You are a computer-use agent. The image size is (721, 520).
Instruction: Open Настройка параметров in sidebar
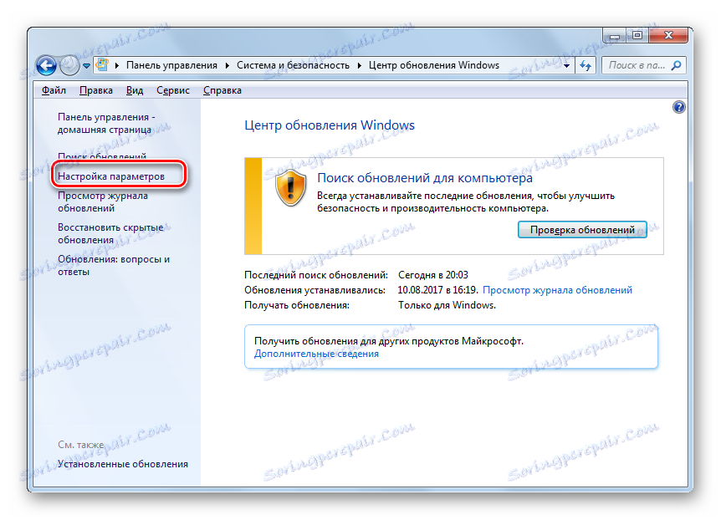pos(110,176)
